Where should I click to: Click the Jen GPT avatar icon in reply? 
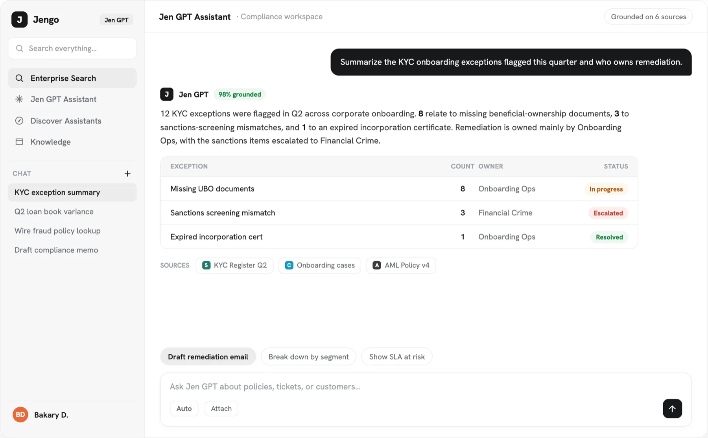pos(167,94)
